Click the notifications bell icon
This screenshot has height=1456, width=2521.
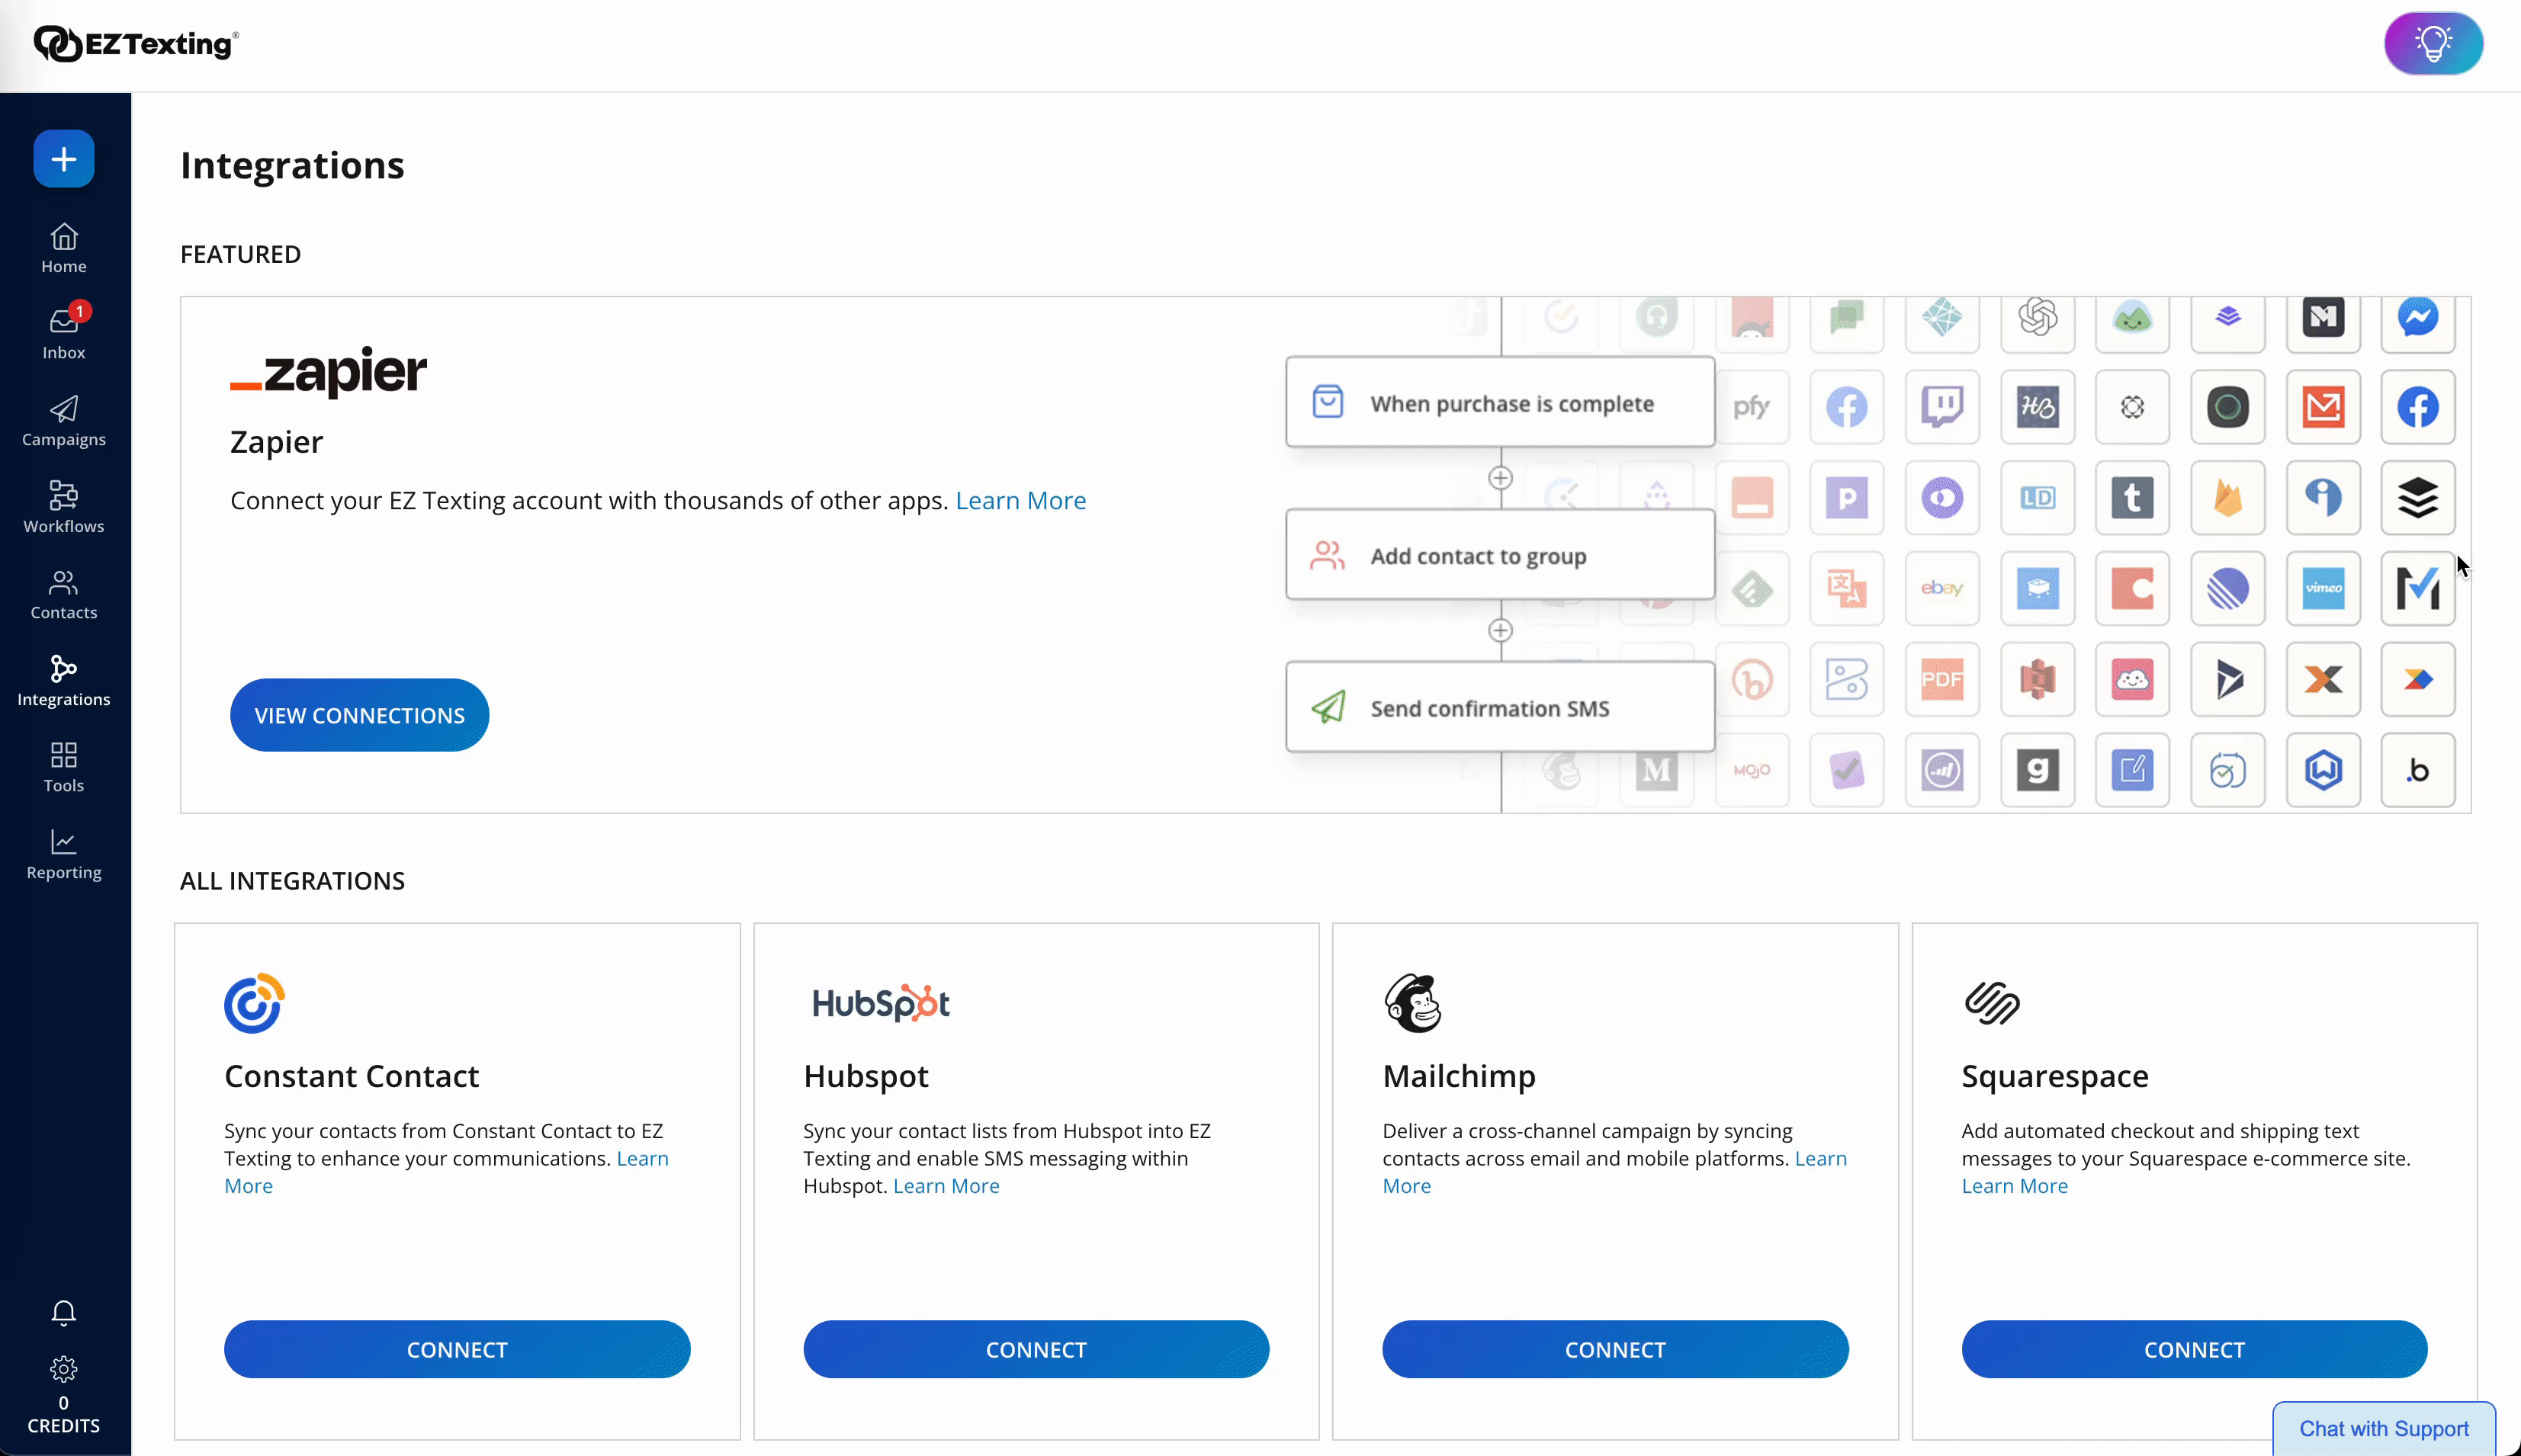(x=64, y=1312)
